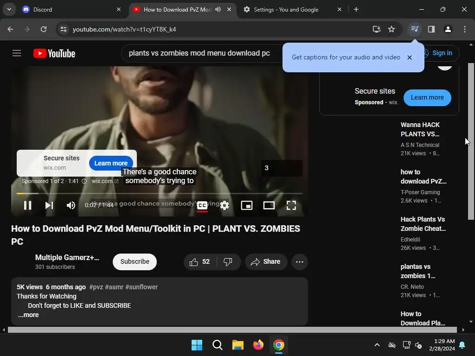
Task: Mute the video player volume
Action: 71,205
